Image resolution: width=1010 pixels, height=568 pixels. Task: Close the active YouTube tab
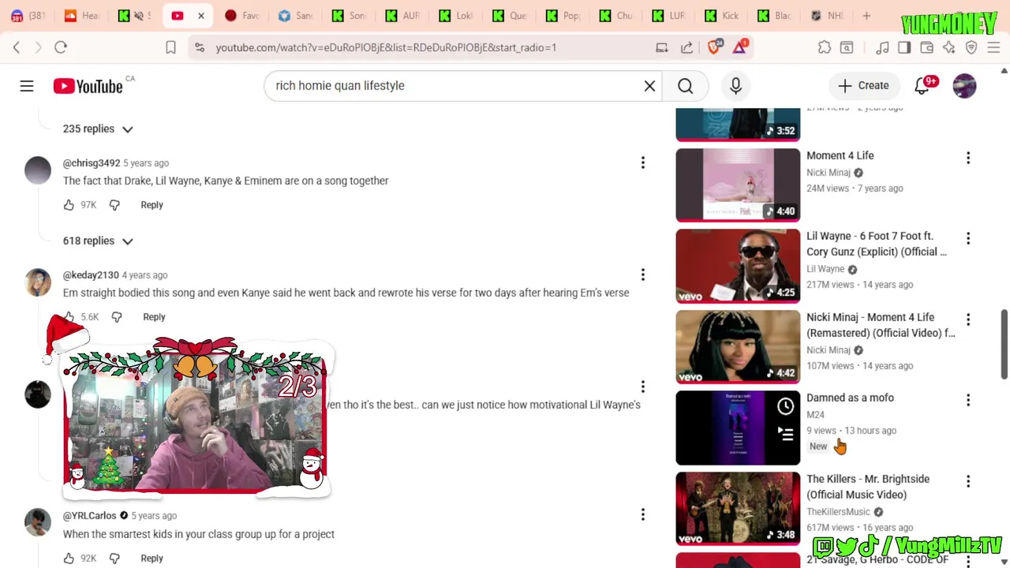point(201,16)
